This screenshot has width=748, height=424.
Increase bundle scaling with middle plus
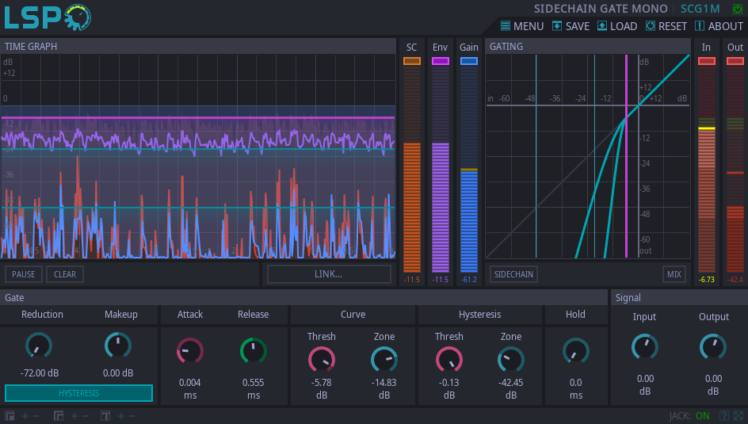click(74, 416)
